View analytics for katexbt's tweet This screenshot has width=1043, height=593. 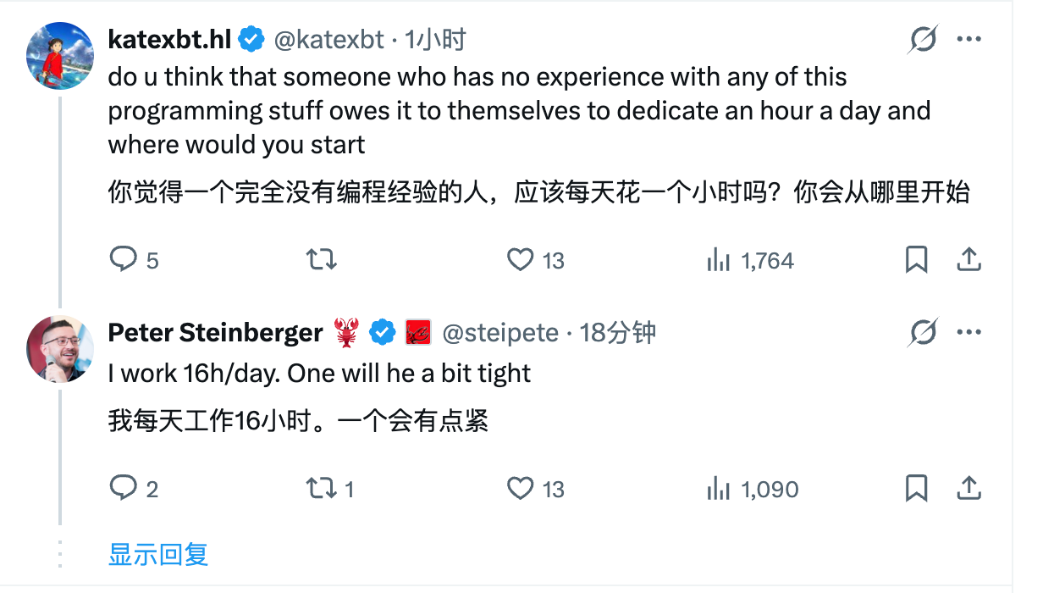[x=718, y=259]
